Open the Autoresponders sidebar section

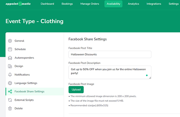35,58
